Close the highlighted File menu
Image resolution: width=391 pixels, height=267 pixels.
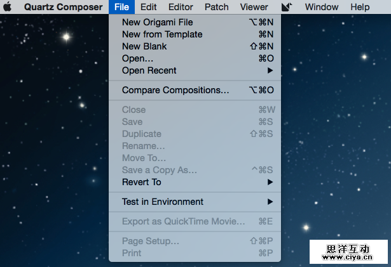(x=122, y=7)
